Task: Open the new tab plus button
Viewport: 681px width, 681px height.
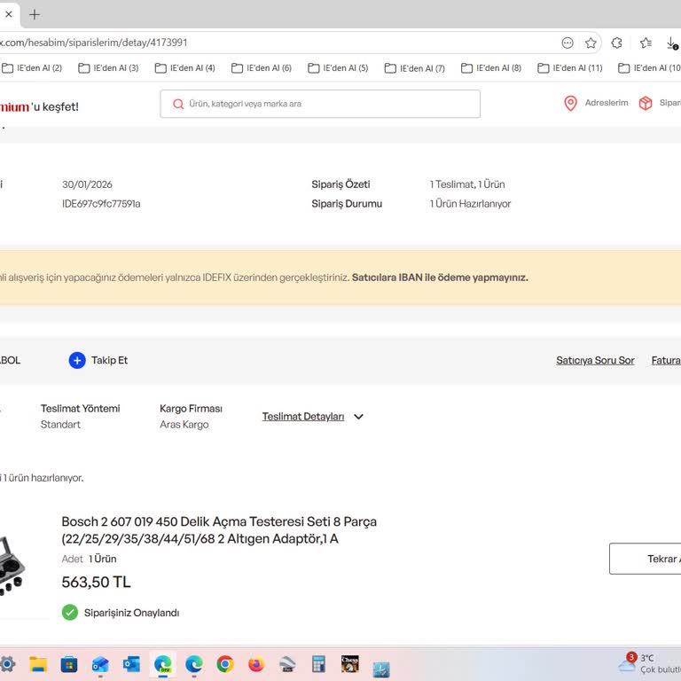Action: pos(35,14)
